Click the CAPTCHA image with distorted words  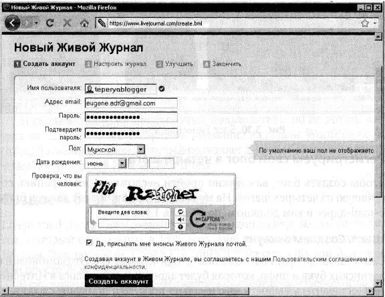[161, 190]
